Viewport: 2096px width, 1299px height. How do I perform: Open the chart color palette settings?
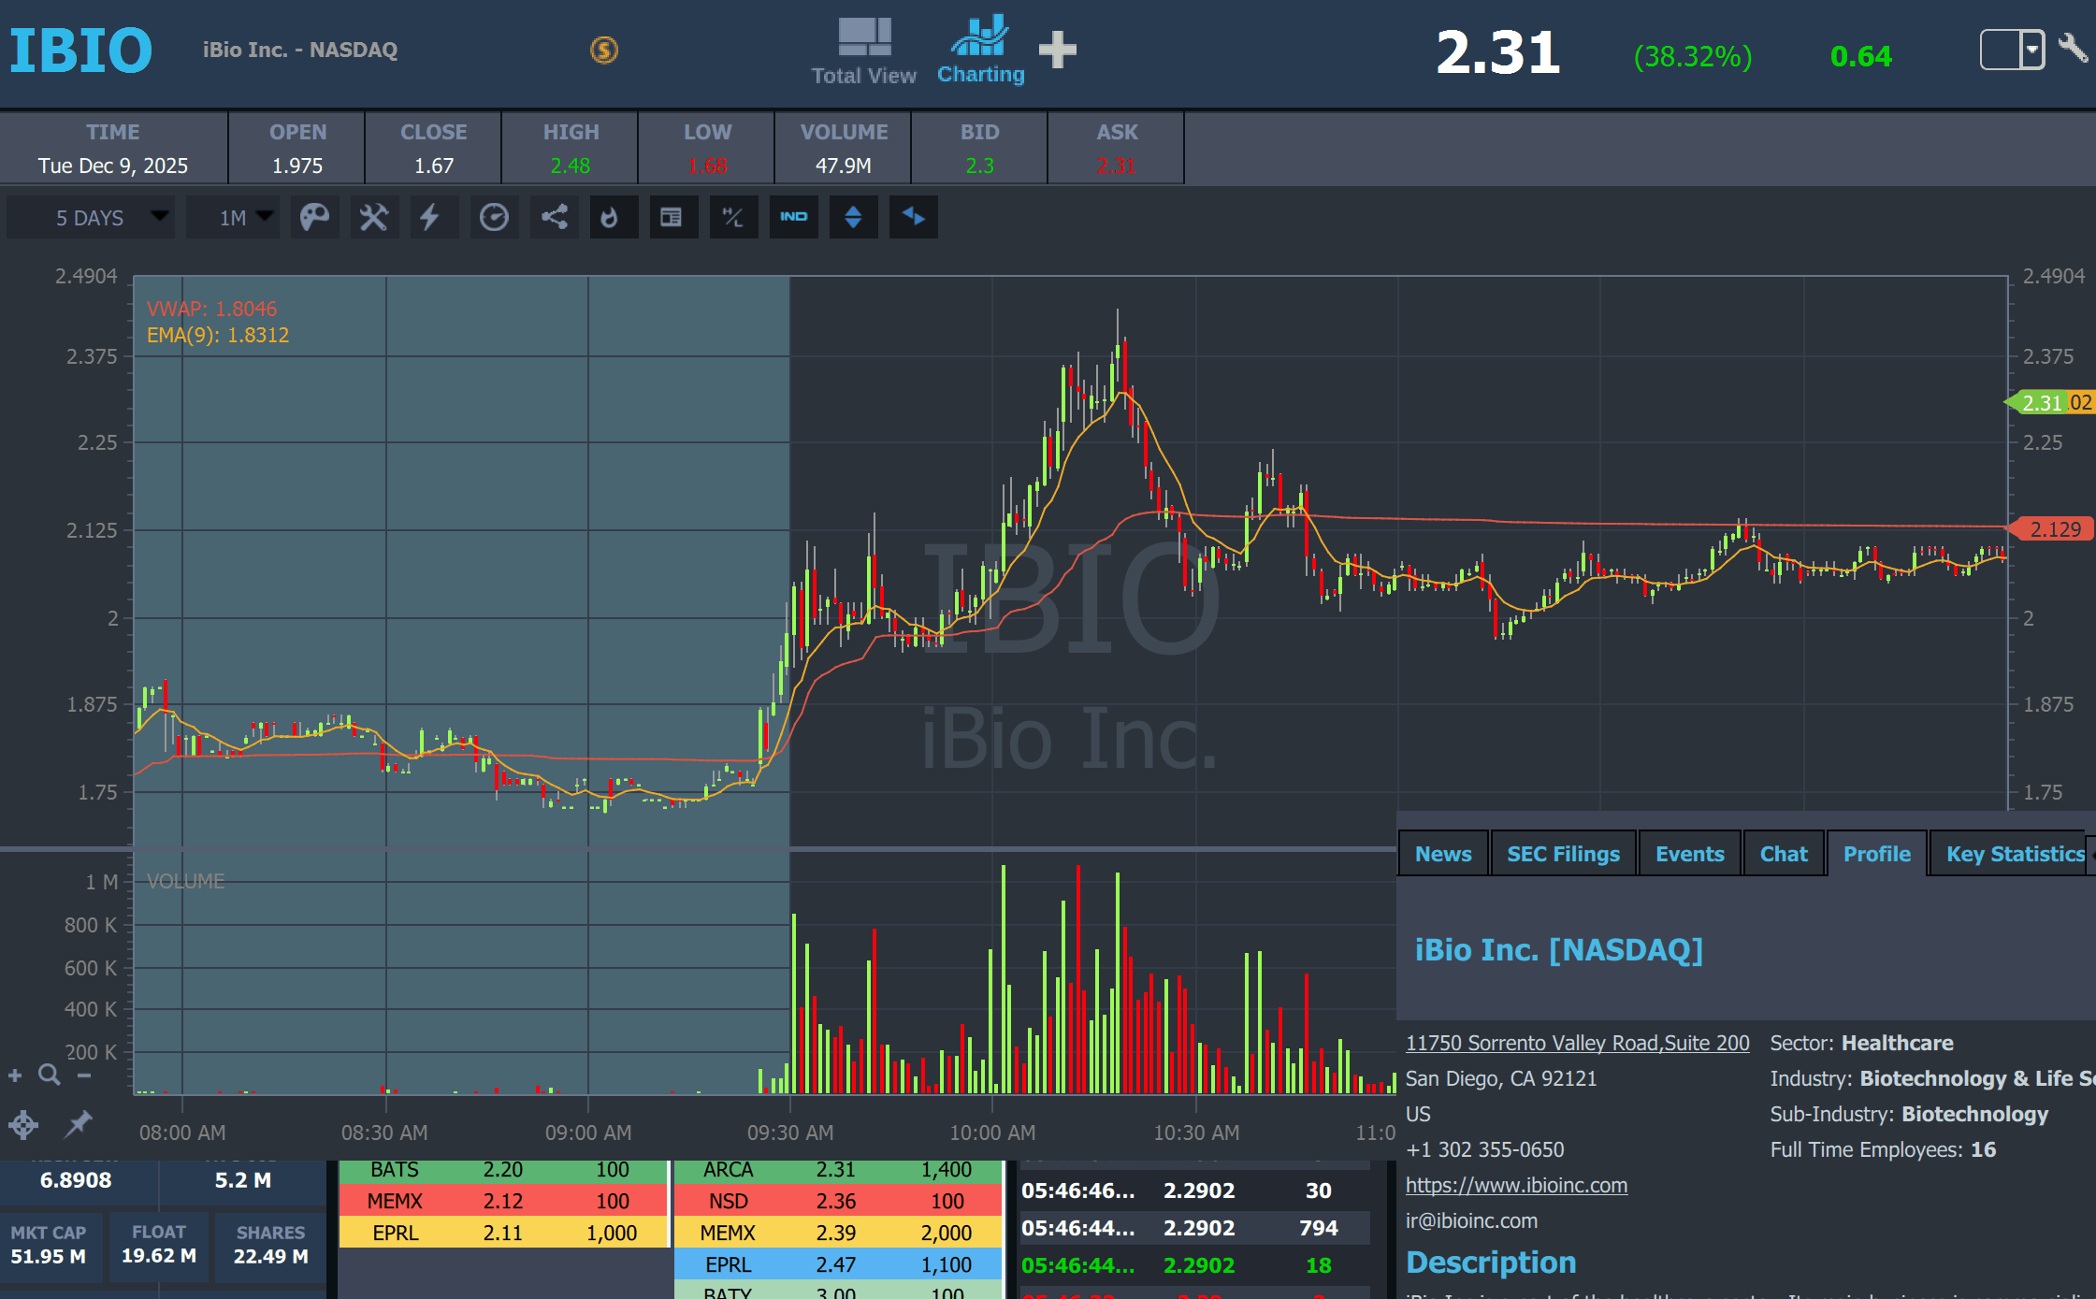click(314, 218)
